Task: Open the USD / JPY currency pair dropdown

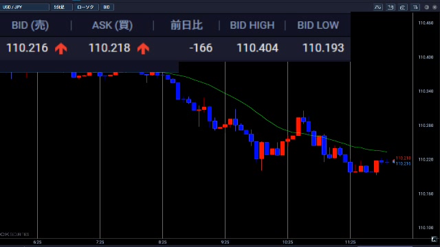Action: (x=25, y=8)
